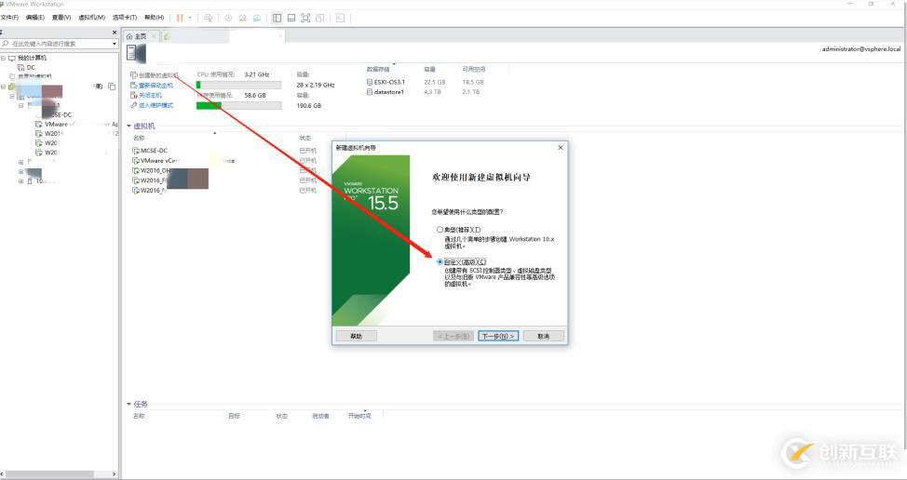Image resolution: width=907 pixels, height=480 pixels.
Task: Click the Unity mode toolbar icon
Action: pos(320,18)
